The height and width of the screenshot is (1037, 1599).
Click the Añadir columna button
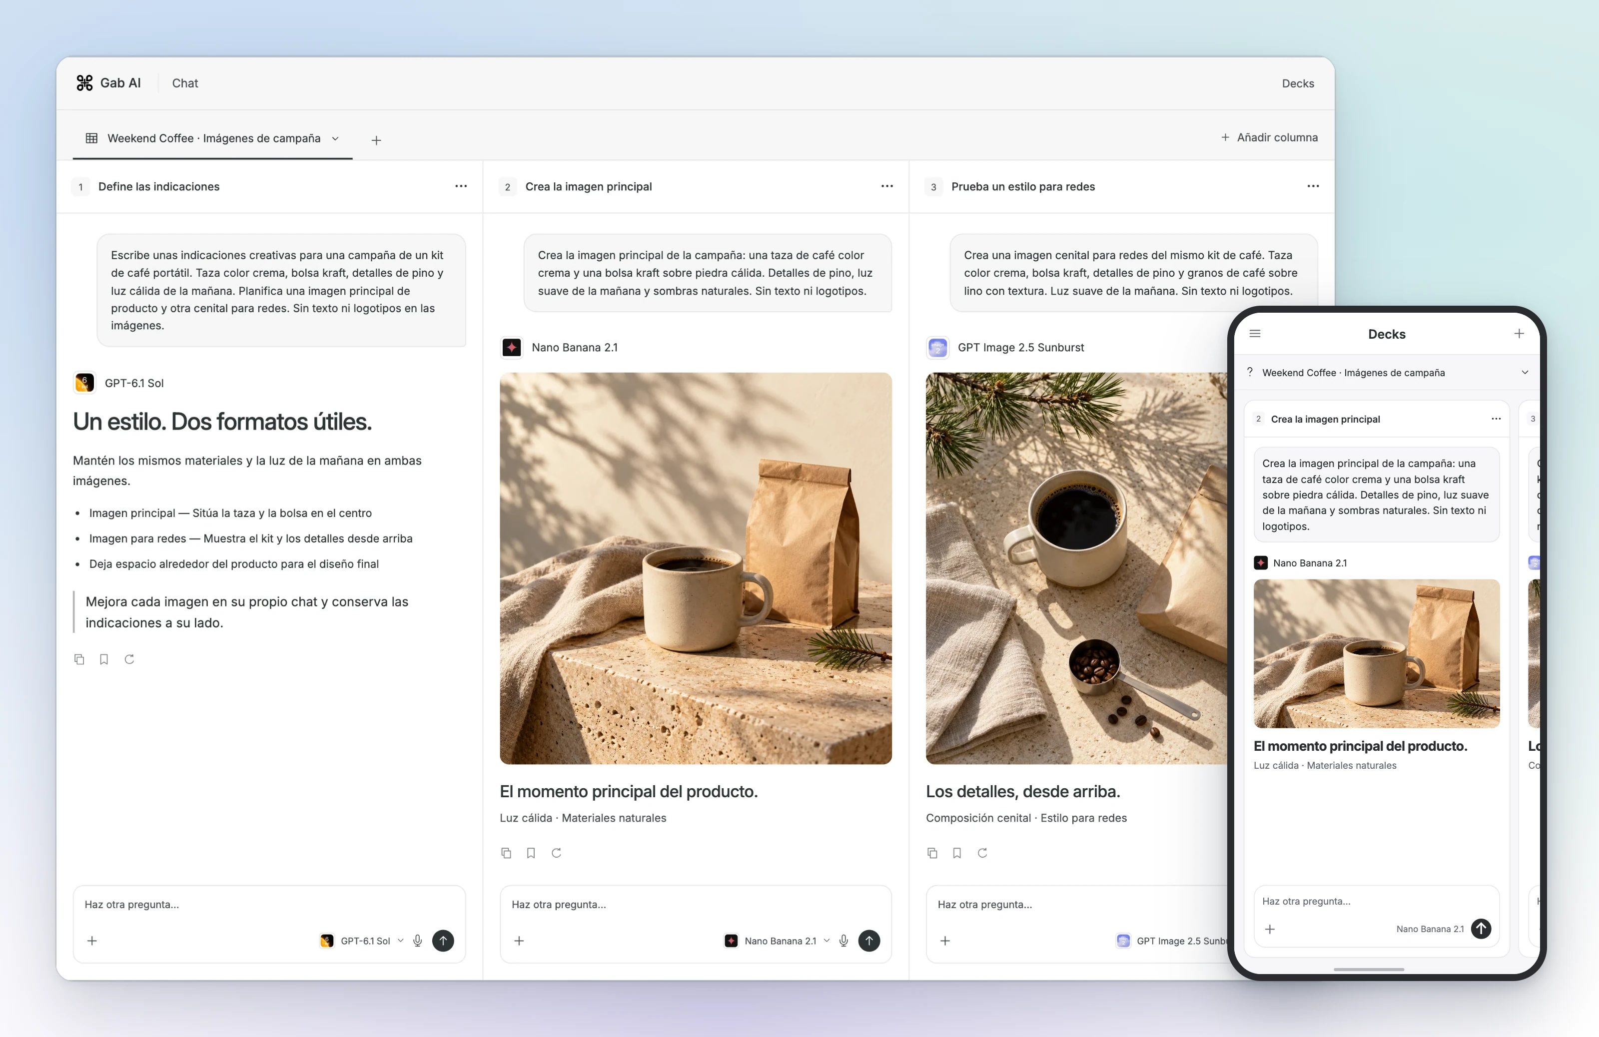[x=1269, y=137]
